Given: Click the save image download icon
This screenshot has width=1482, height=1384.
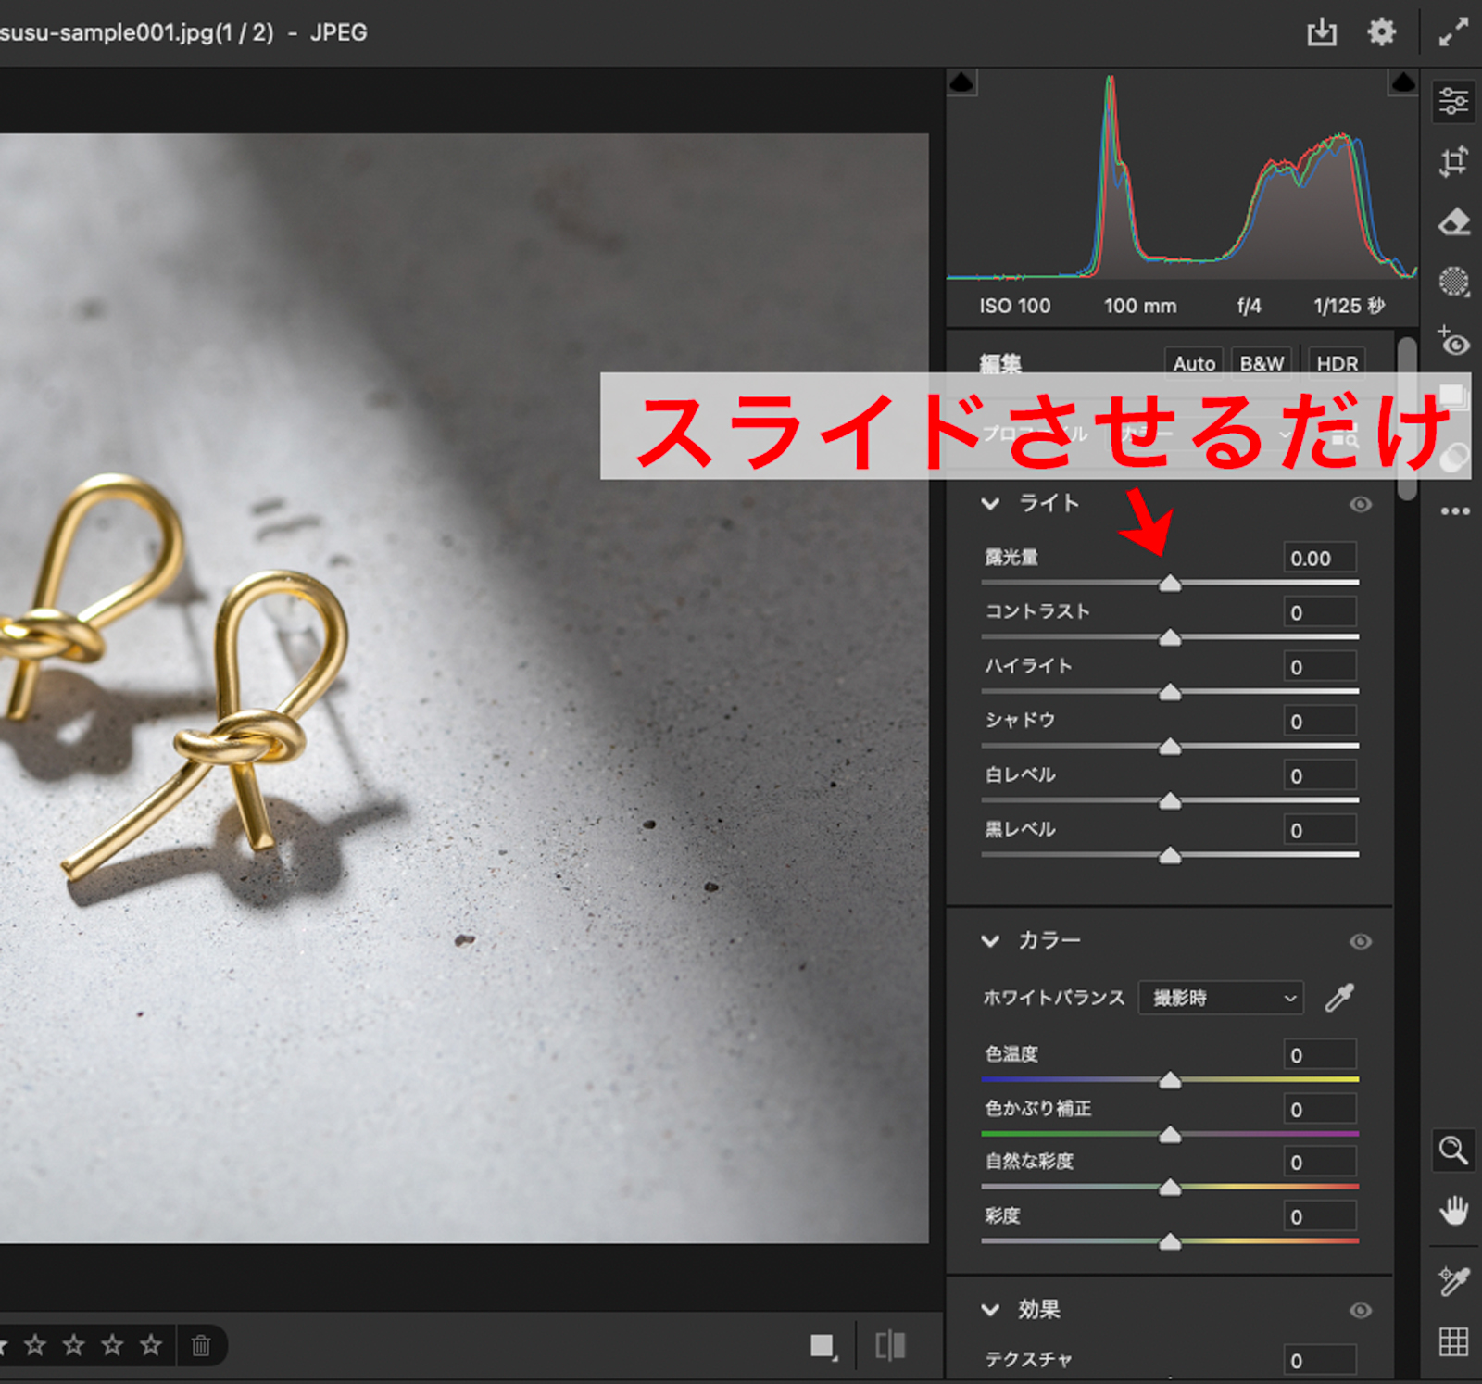Looking at the screenshot, I should click(x=1322, y=32).
